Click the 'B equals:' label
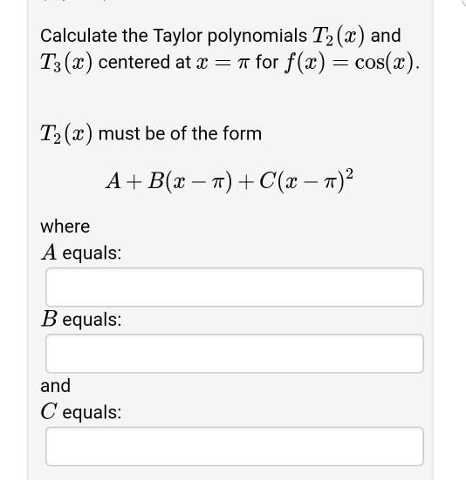The image size is (466, 480). point(81,320)
